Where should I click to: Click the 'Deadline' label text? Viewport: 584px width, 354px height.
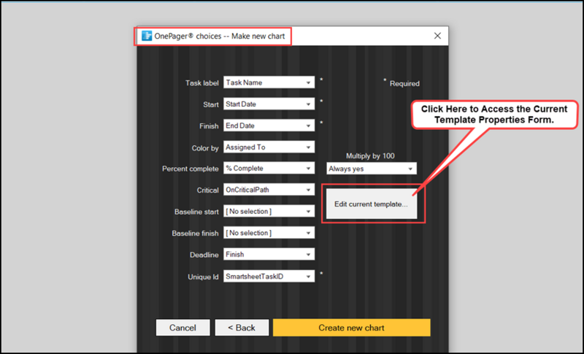(x=204, y=255)
